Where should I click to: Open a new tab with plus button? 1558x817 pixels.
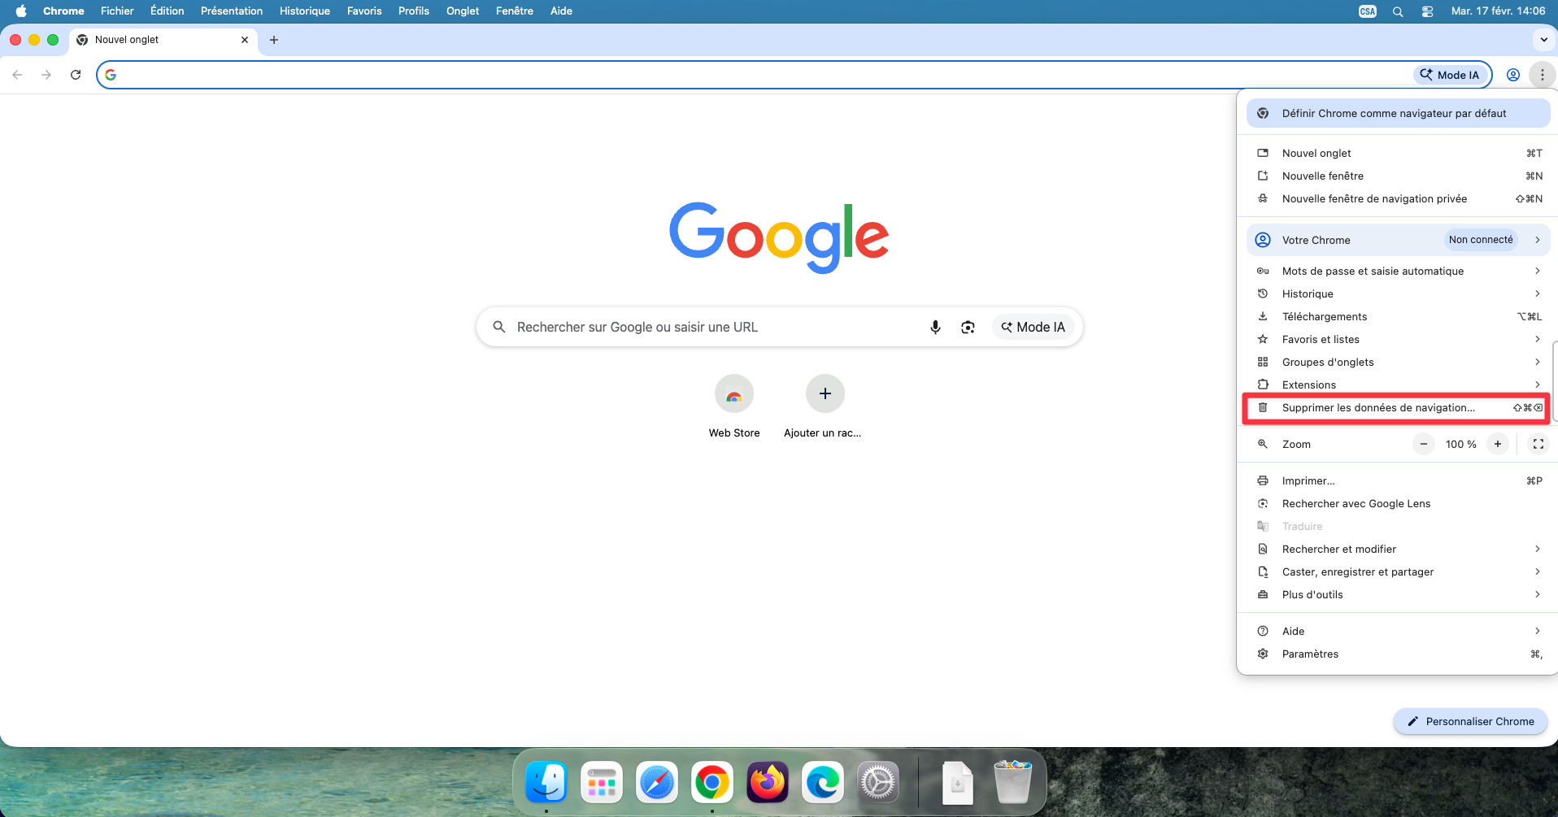274,40
